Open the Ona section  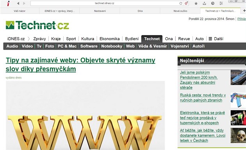click(x=169, y=39)
